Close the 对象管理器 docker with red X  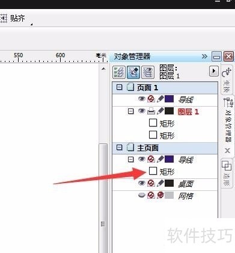pyautogui.click(x=228, y=57)
